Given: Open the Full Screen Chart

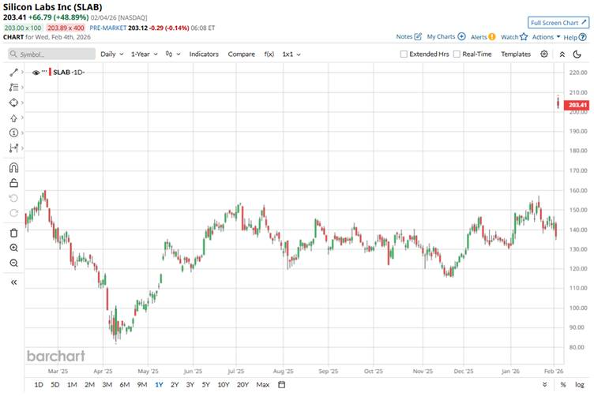Looking at the screenshot, I should pos(558,23).
